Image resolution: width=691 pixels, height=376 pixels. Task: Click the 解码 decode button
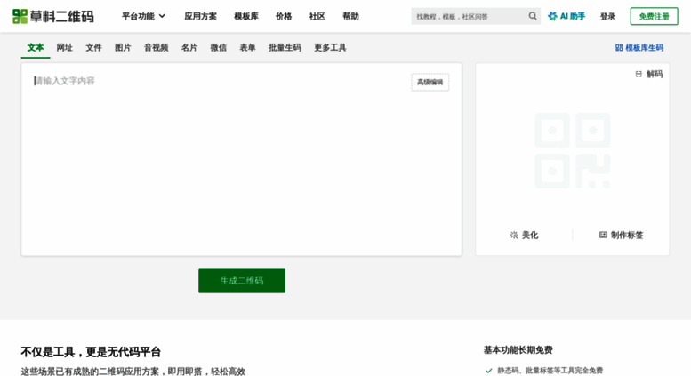point(649,74)
